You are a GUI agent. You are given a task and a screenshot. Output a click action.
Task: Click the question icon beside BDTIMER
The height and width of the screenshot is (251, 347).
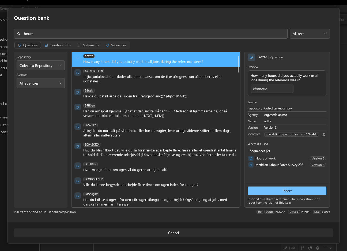[x=78, y=166]
